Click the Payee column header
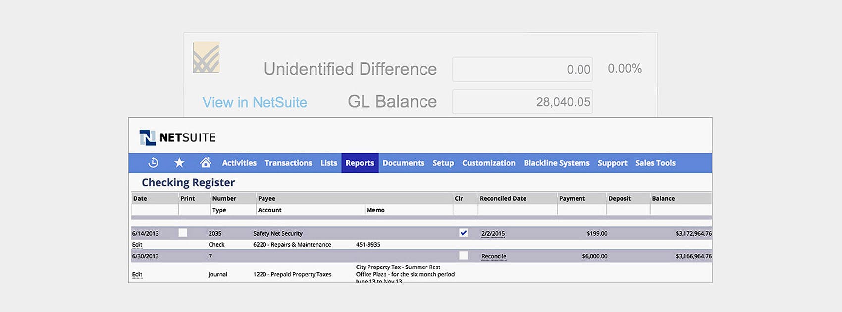Viewport: 842px width, 312px height. 266,198
